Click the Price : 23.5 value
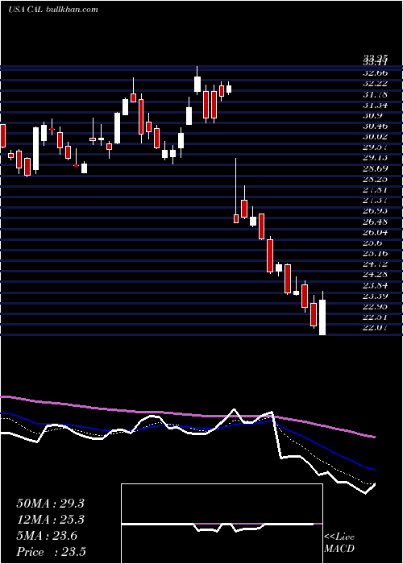The height and width of the screenshot is (564, 403). coord(51,552)
